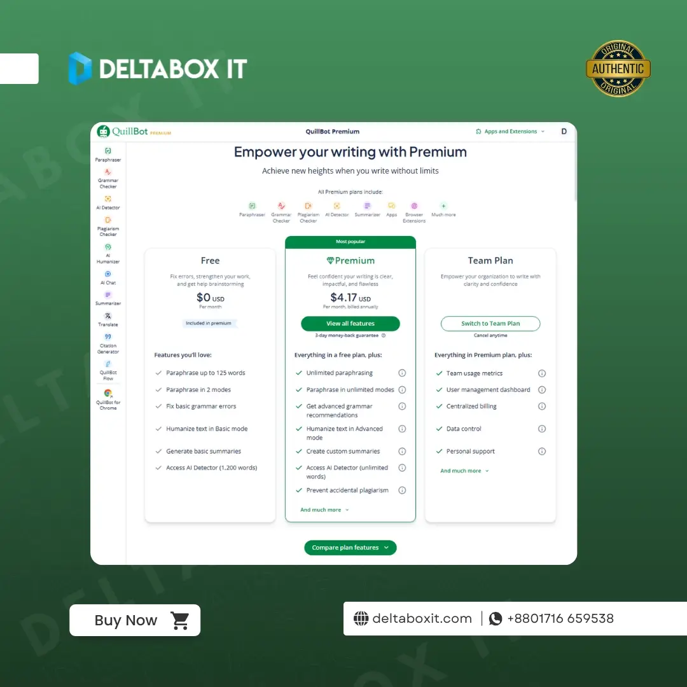The image size is (687, 687).
Task: Expand And much more under Team Plan
Action: pos(464,471)
